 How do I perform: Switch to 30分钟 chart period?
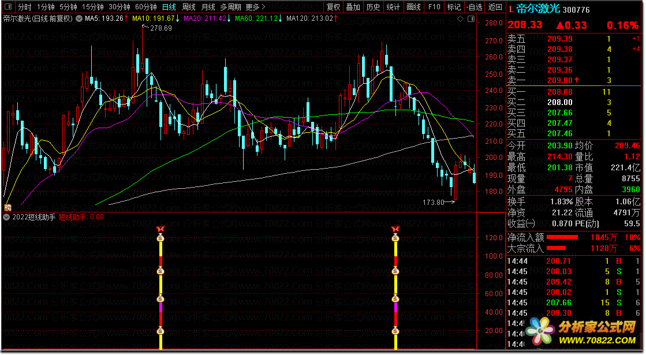pyautogui.click(x=120, y=7)
